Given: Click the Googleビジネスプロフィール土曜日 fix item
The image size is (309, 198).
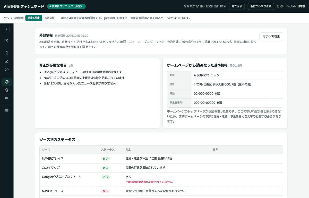Looking at the screenshot, I should (83, 72).
